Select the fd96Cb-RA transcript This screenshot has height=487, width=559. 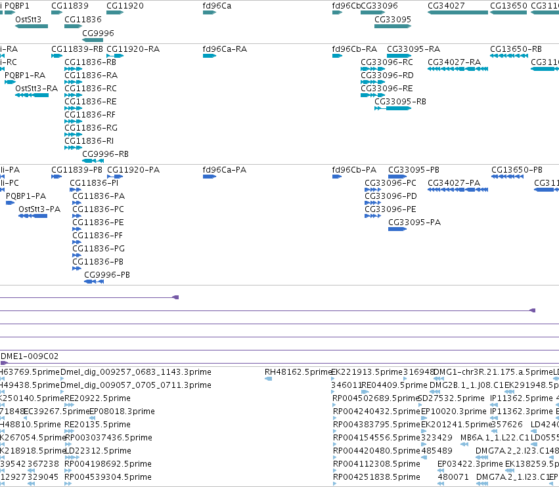pos(337,56)
